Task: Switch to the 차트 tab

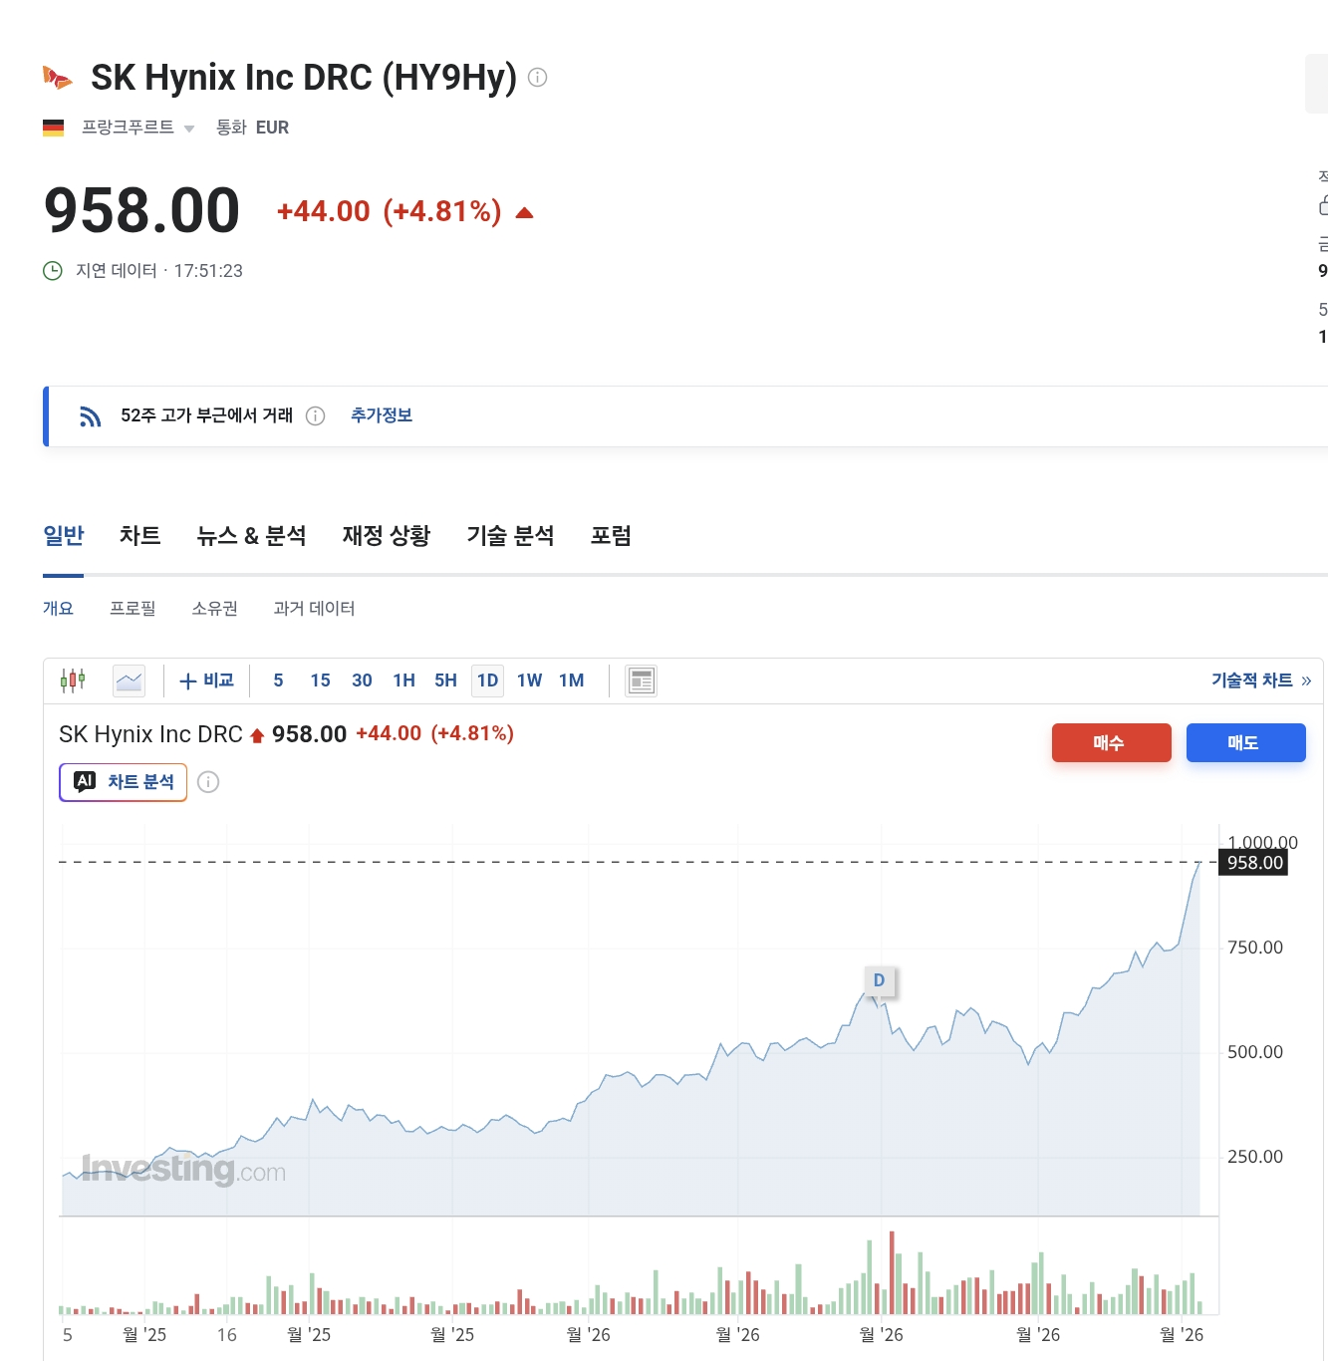Action: pyautogui.click(x=140, y=536)
